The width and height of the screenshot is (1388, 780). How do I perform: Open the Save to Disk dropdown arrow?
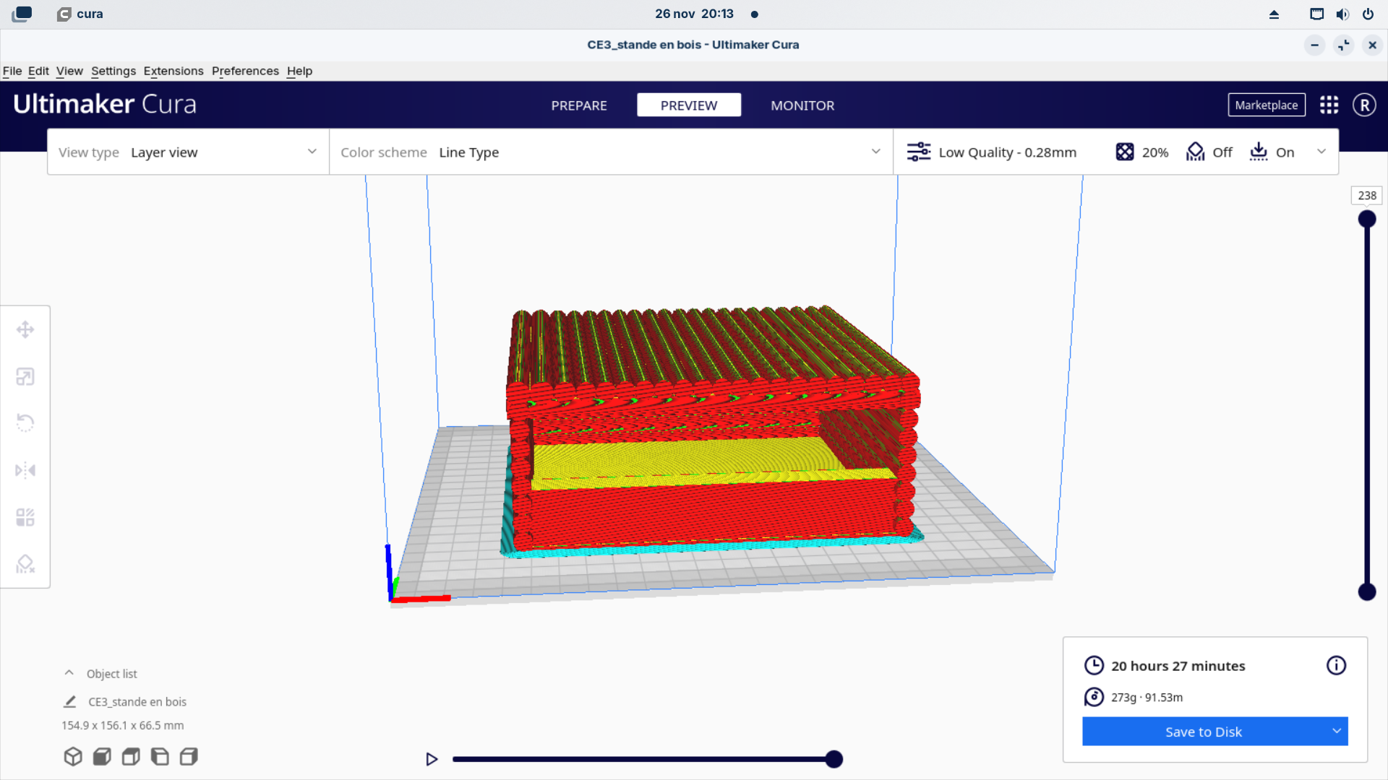click(1337, 731)
